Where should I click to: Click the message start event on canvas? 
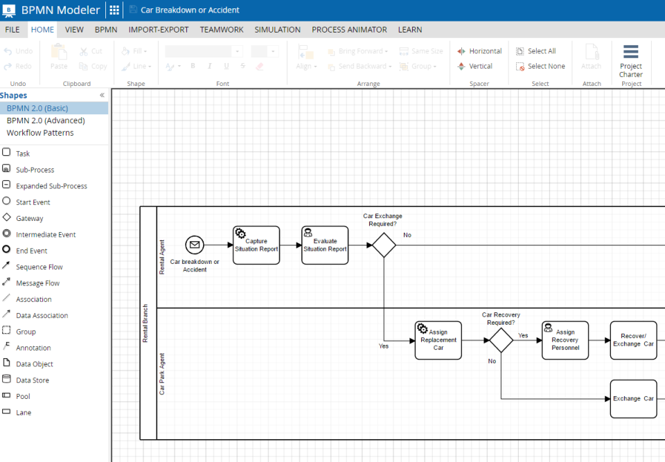click(x=195, y=245)
